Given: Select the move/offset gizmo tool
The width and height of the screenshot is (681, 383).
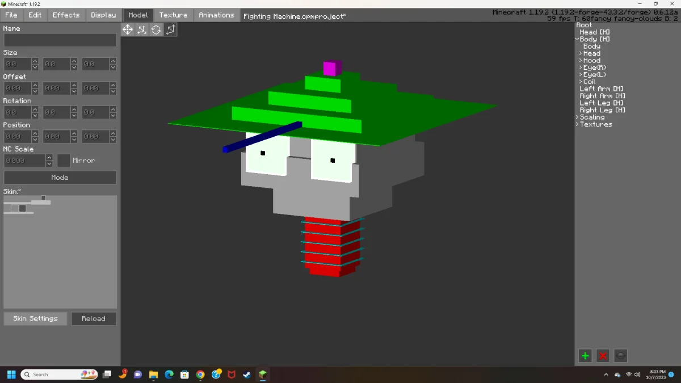Looking at the screenshot, I should click(x=128, y=30).
